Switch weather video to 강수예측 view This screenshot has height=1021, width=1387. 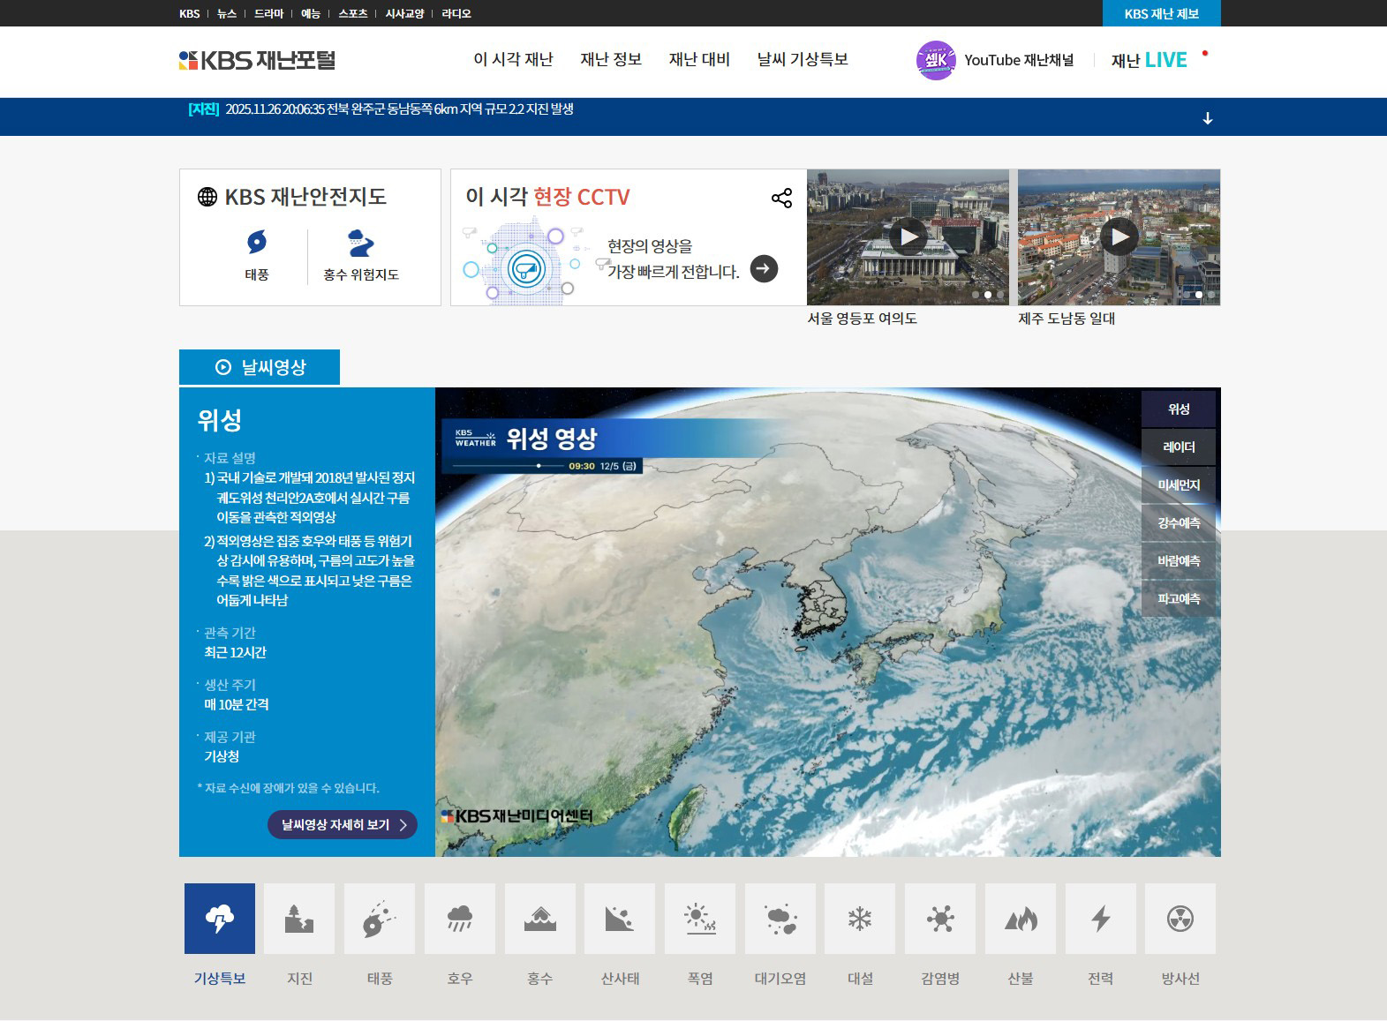(1178, 523)
